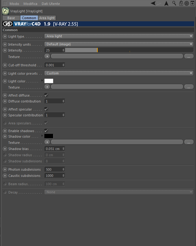The image size is (196, 246).
Task: Open new attribute manager plus icon
Action: pos(192,3)
